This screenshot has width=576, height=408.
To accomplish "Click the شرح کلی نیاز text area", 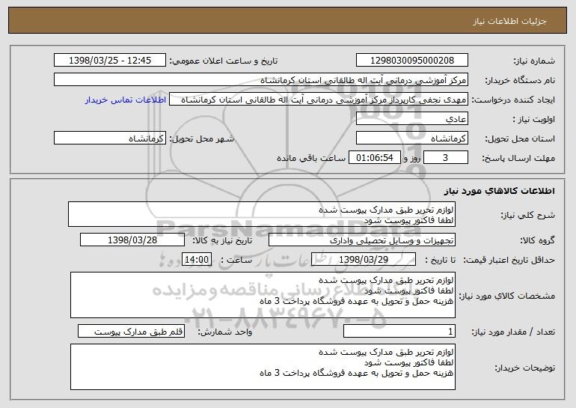I will 262,214.
